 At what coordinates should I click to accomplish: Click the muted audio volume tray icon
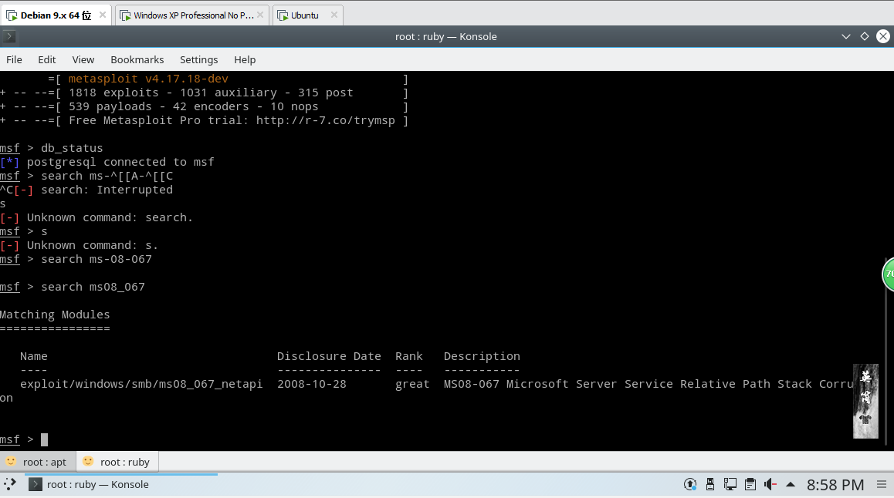click(770, 484)
